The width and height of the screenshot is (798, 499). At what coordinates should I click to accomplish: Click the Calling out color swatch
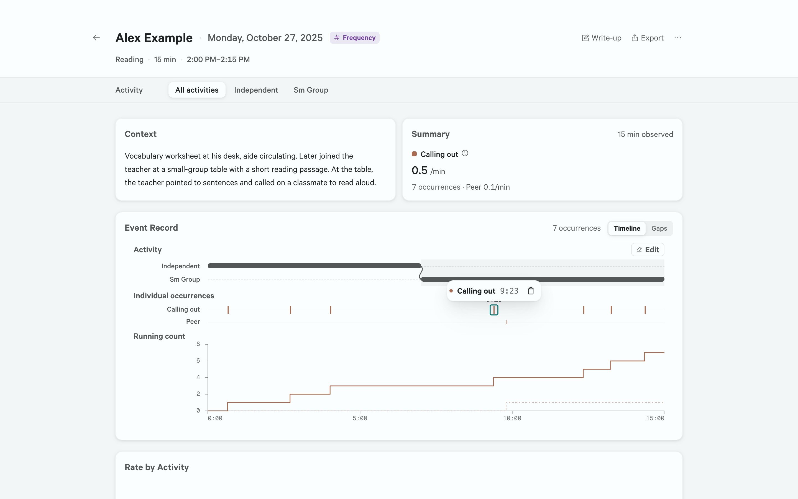click(414, 154)
